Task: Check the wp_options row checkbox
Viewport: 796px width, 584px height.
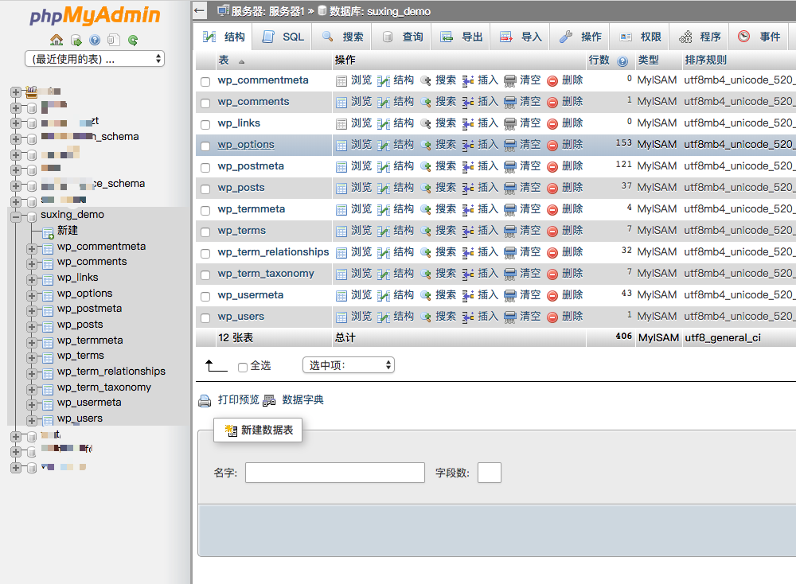Action: [x=205, y=146]
